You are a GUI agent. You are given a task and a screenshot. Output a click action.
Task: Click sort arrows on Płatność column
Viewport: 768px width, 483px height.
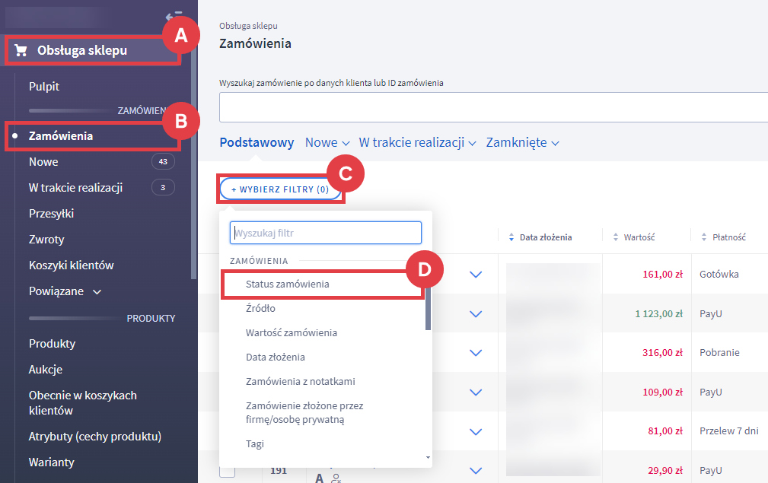(704, 237)
